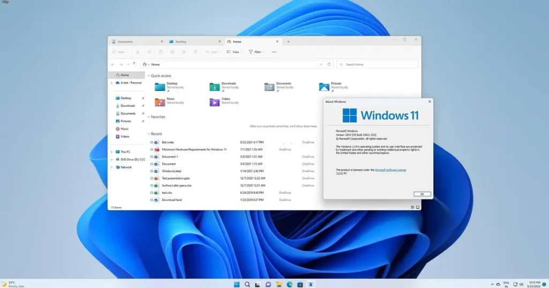Open the Start menu on taskbar

point(236,284)
